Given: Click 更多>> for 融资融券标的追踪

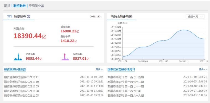Looking at the screenshot, I should [x=99, y=69].
